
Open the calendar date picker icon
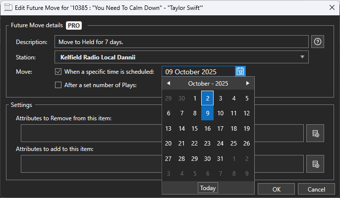tap(240, 72)
